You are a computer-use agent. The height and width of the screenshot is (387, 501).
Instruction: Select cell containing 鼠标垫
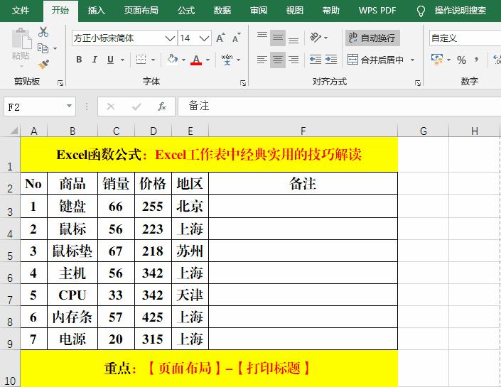point(72,251)
